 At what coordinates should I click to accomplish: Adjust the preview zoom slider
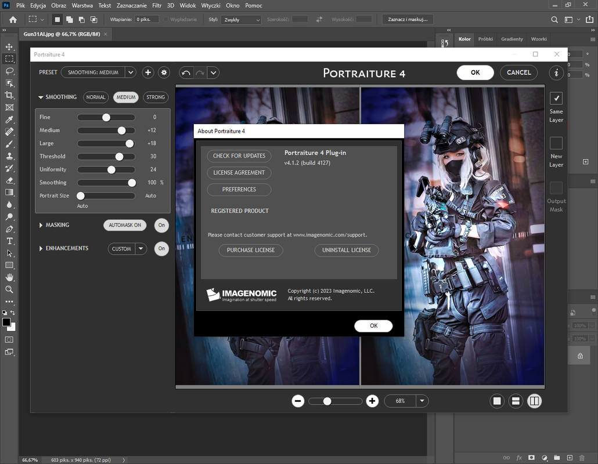pyautogui.click(x=335, y=401)
